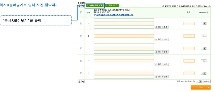Focus the quantity field in row 3

coord(189,48)
